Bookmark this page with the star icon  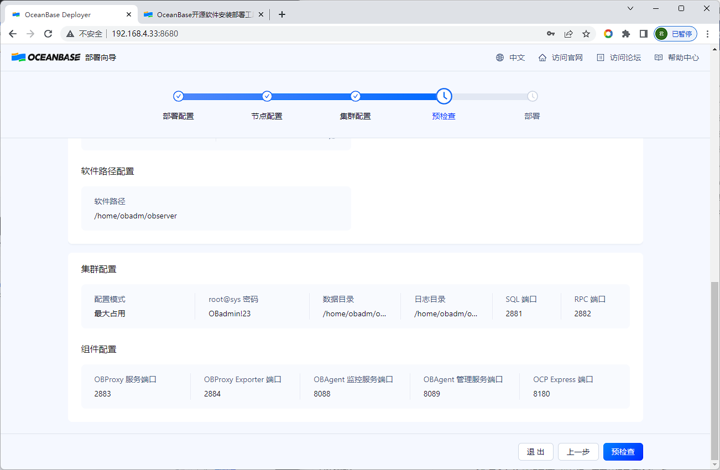[x=586, y=34]
